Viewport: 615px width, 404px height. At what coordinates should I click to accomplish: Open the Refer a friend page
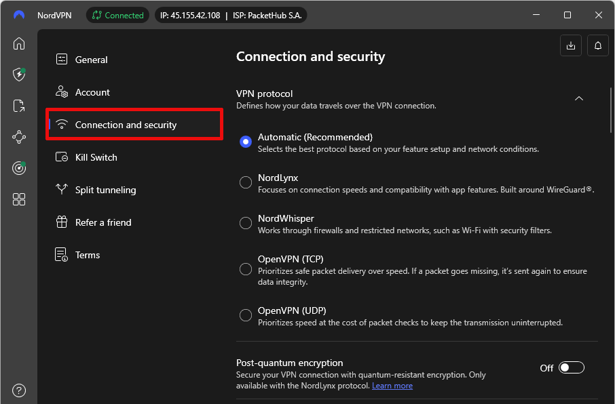(x=104, y=222)
